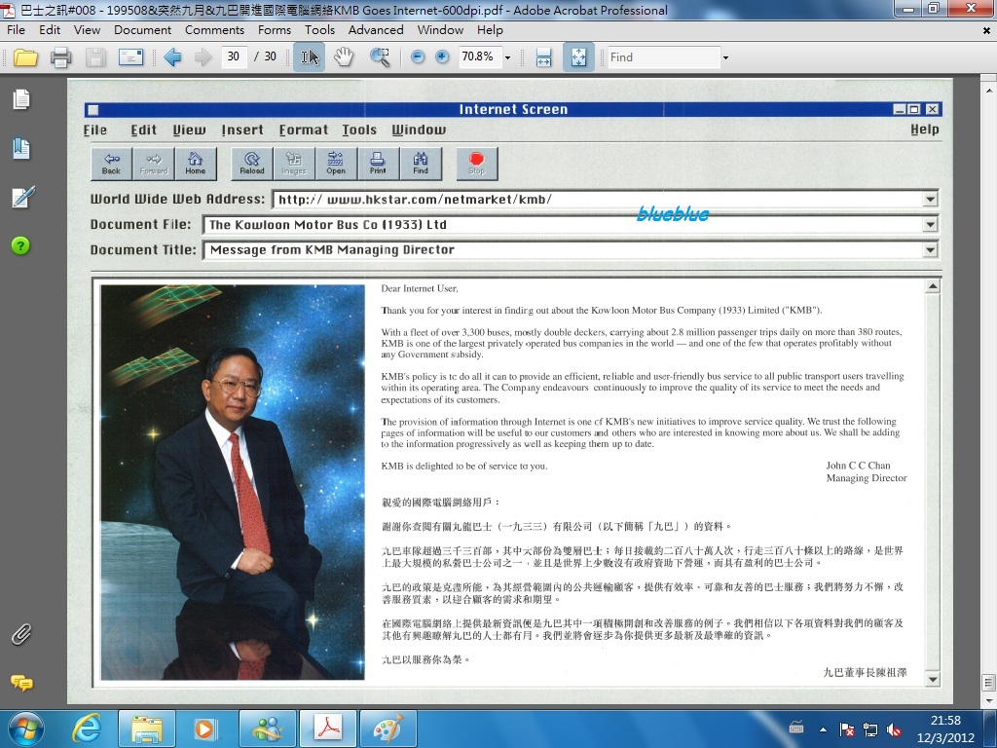Expand the zoom percentage dropdown
The image size is (997, 748).
pos(507,57)
